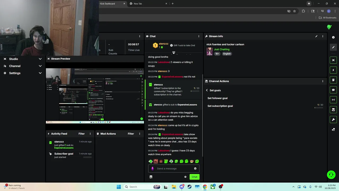Open the green profile avatar at top right
Viewport: 339px width, 191px height.
click(x=329, y=27)
